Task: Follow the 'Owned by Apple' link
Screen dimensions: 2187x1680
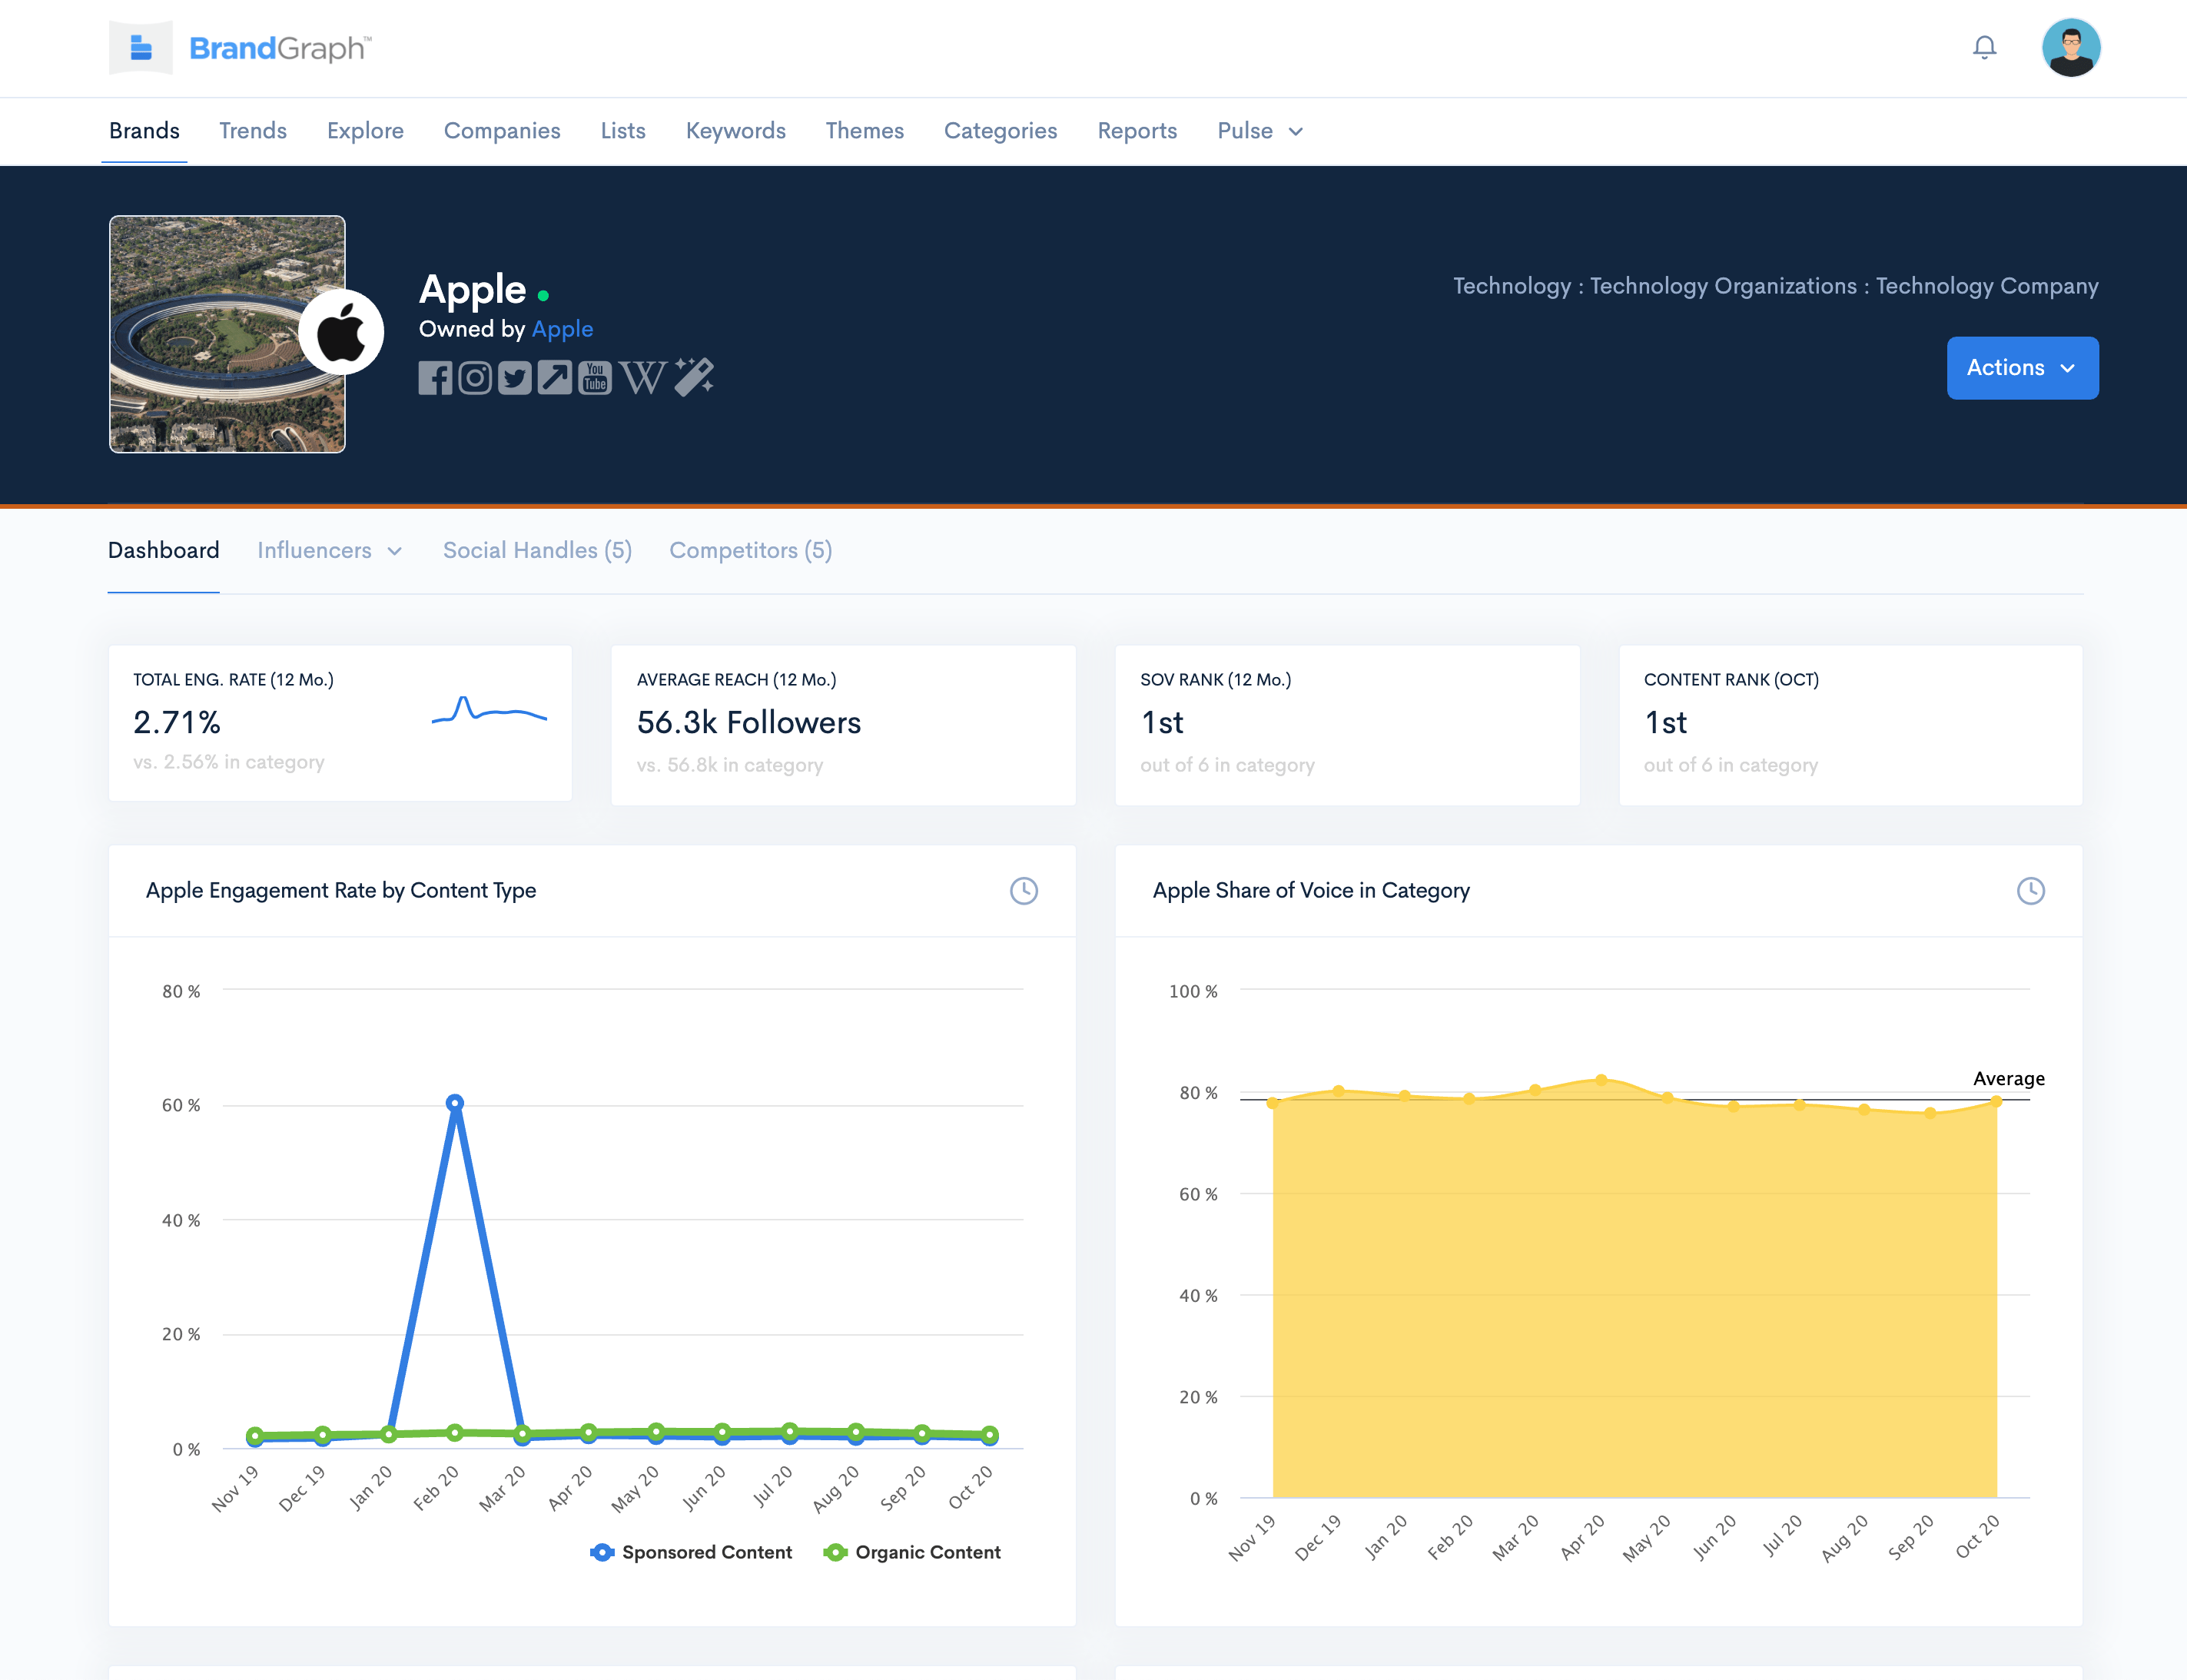Action: 562,329
